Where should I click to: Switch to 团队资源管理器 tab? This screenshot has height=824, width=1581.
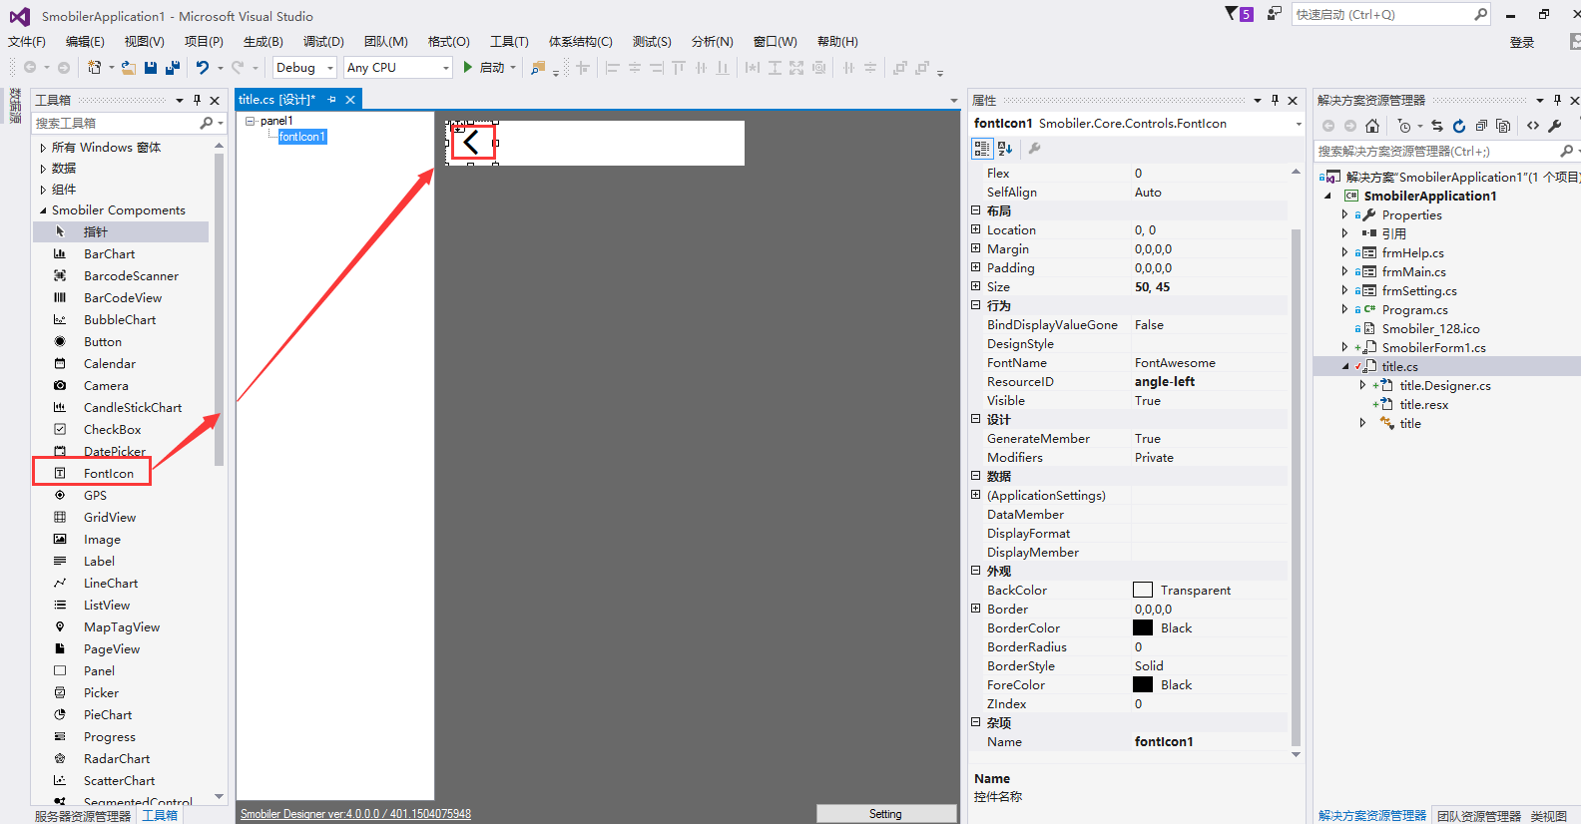(x=1479, y=816)
